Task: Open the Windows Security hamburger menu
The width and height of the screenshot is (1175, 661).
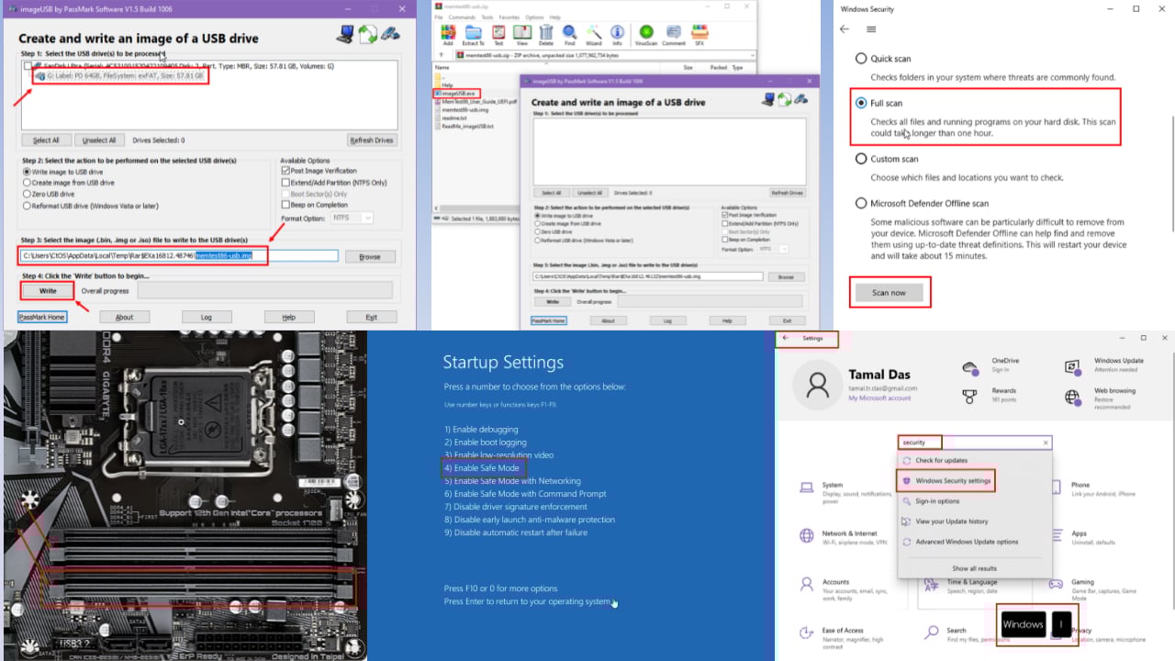Action: pyautogui.click(x=870, y=29)
